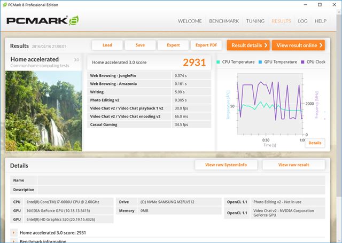The width and height of the screenshot is (342, 243).
Task: Maximize the PCMark 8 window
Action: (320, 5)
